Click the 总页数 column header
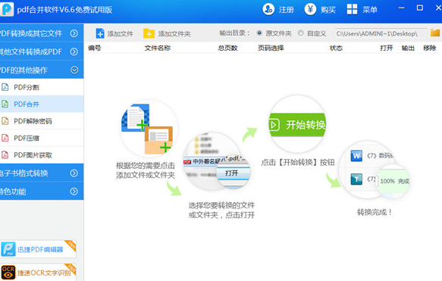442x281 pixels. click(x=227, y=48)
